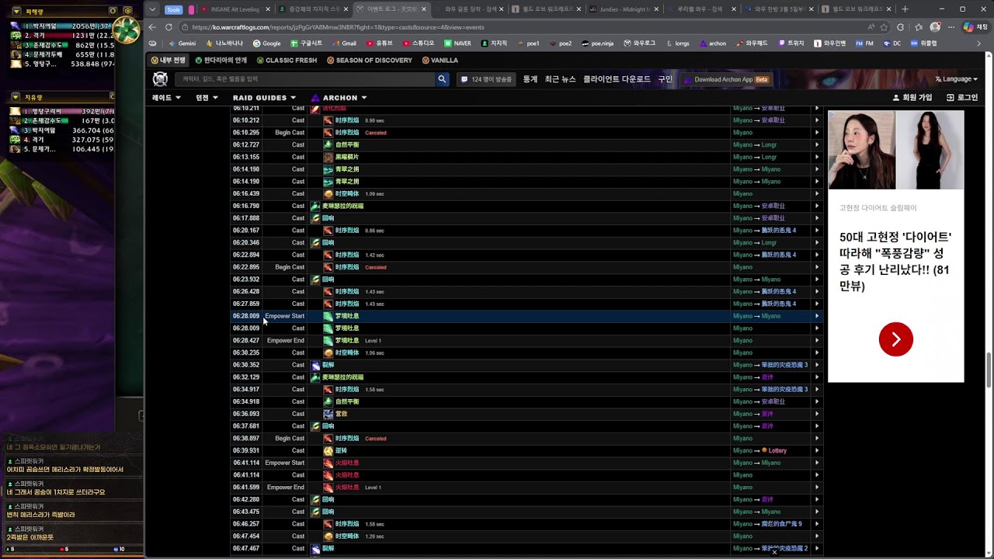Click Level 1 text in 06:28.427 Empower End row
994x559 pixels.
373,341
